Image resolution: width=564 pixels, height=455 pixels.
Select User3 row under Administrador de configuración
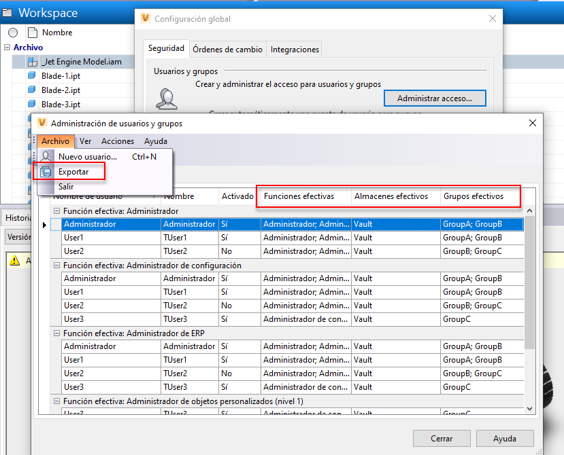pyautogui.click(x=292, y=319)
